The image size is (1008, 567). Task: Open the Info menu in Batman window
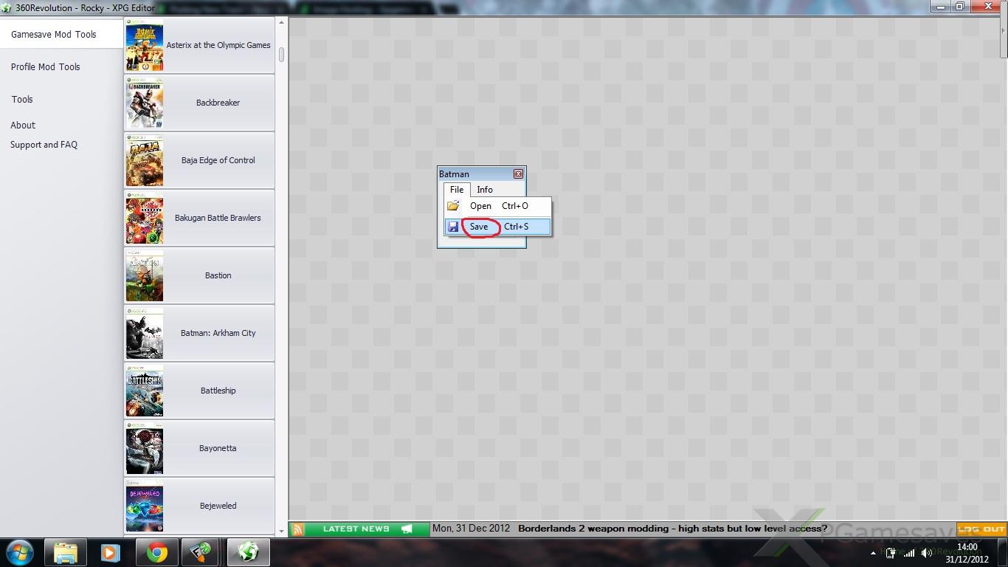click(x=485, y=190)
